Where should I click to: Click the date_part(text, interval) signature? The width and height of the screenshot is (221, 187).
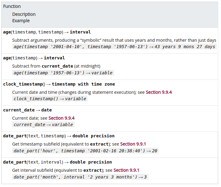point(57,162)
